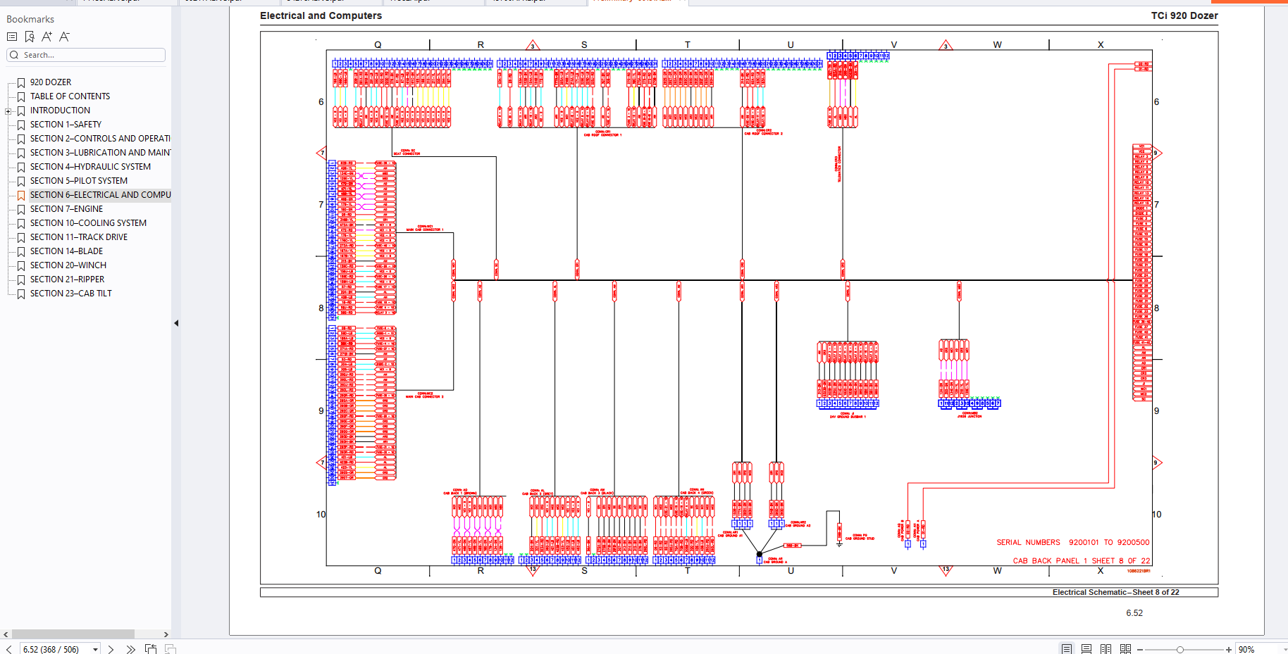Enable two-page facing view mode
The height and width of the screenshot is (654, 1288).
click(1106, 649)
